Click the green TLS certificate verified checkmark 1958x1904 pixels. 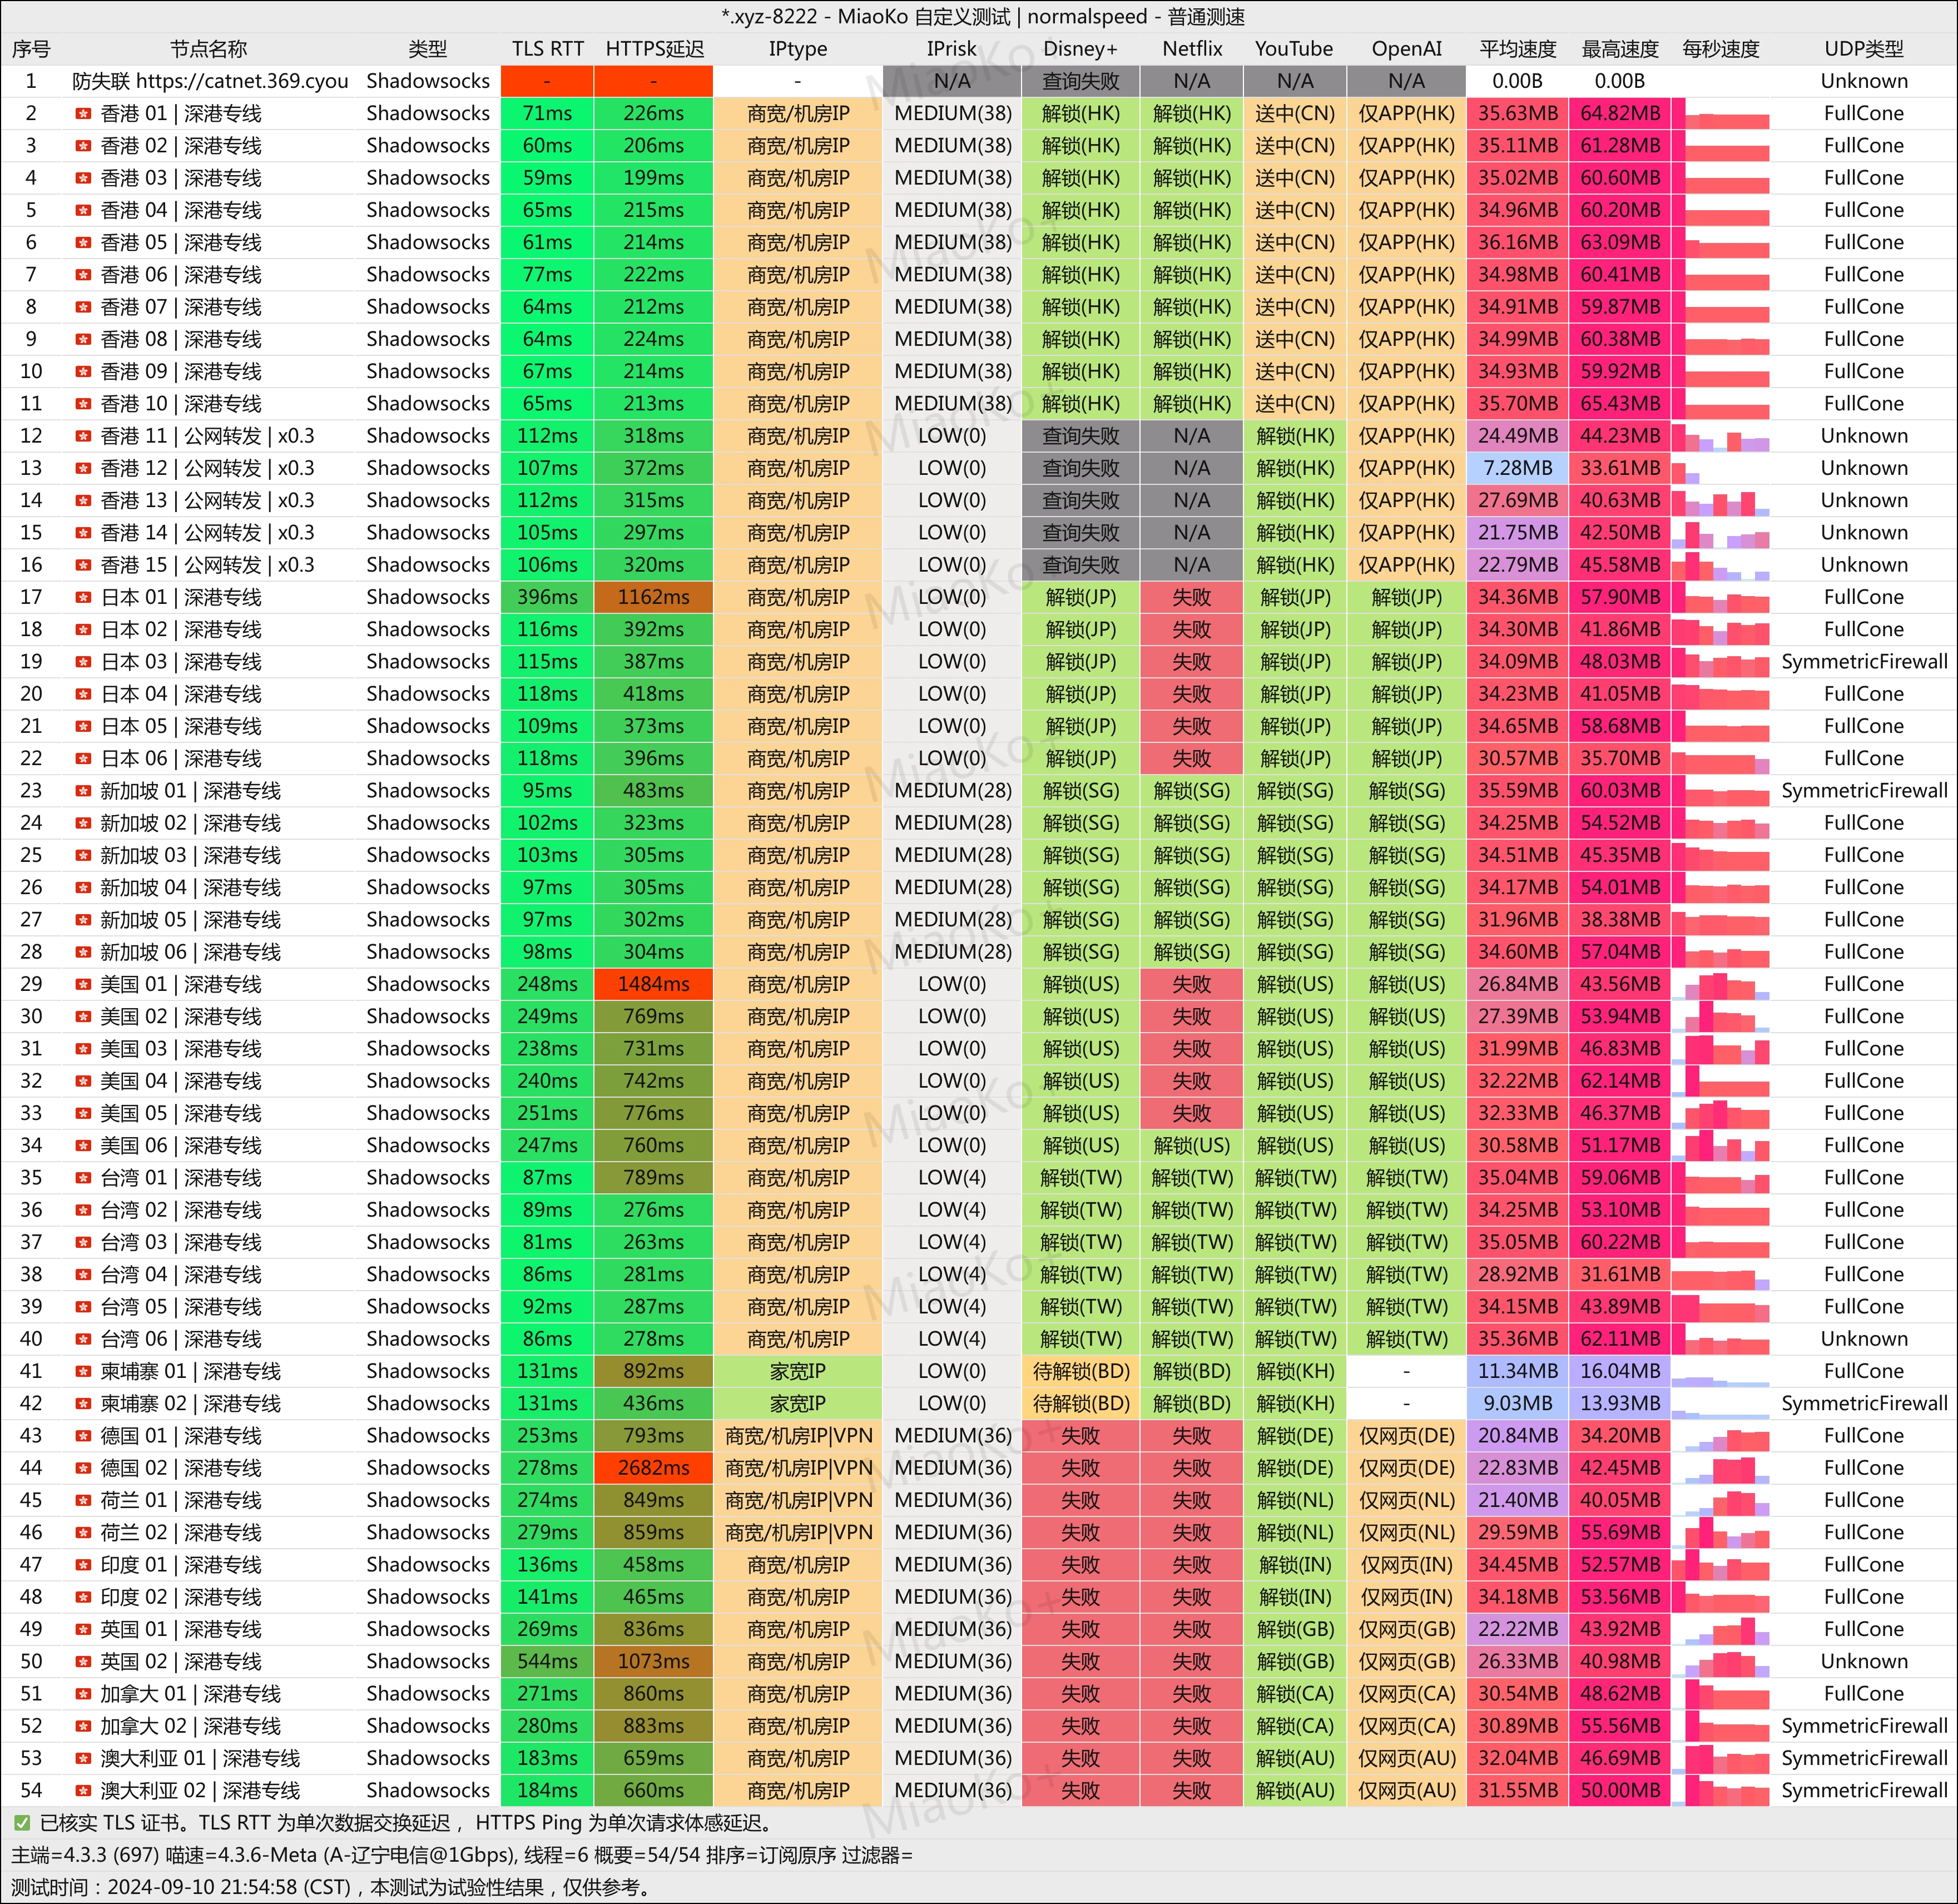[22, 1823]
